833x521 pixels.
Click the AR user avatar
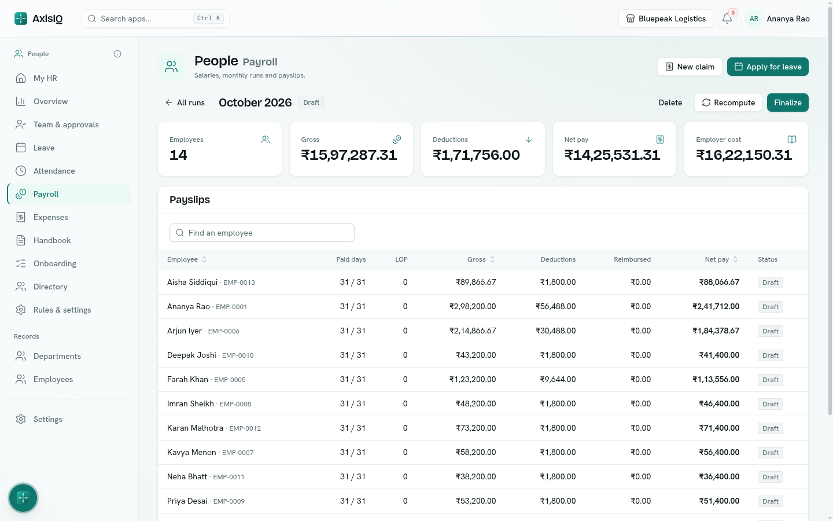[x=754, y=19]
